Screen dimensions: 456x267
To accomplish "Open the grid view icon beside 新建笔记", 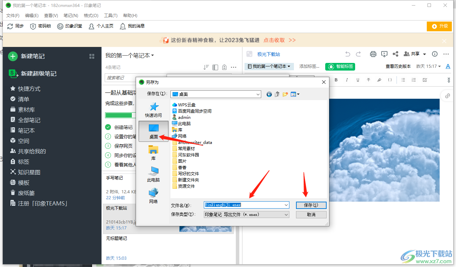I will click(x=92, y=56).
